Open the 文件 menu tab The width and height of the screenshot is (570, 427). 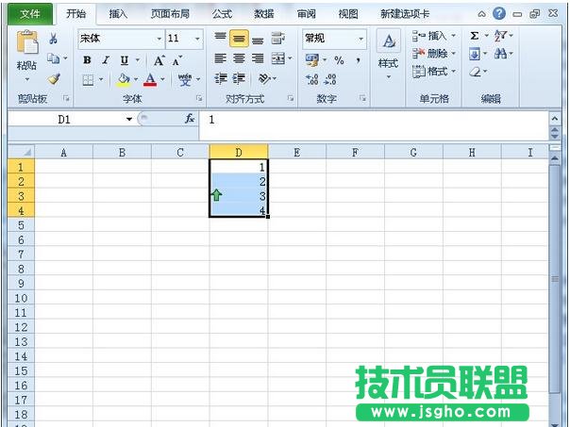(30, 14)
